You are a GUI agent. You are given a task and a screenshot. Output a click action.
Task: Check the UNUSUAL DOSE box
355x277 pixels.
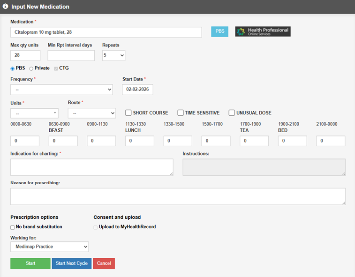click(232, 113)
